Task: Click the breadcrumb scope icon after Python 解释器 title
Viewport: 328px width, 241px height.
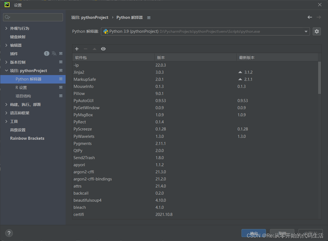Action: tap(149, 18)
